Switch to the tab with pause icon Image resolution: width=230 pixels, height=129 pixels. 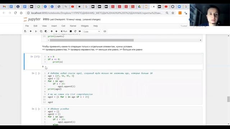tap(79, 6)
